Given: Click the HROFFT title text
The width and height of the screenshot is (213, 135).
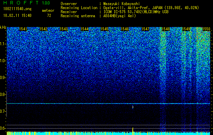Looking at the screenshot, I should [x=21, y=3].
